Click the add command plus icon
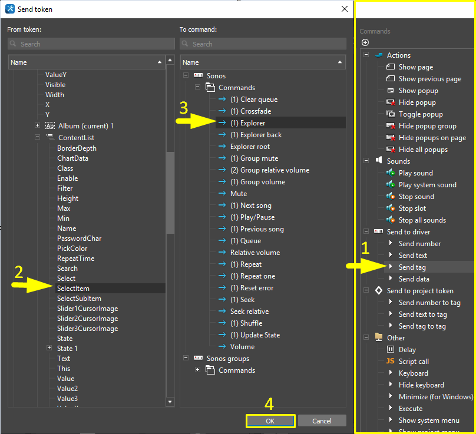 tap(365, 42)
